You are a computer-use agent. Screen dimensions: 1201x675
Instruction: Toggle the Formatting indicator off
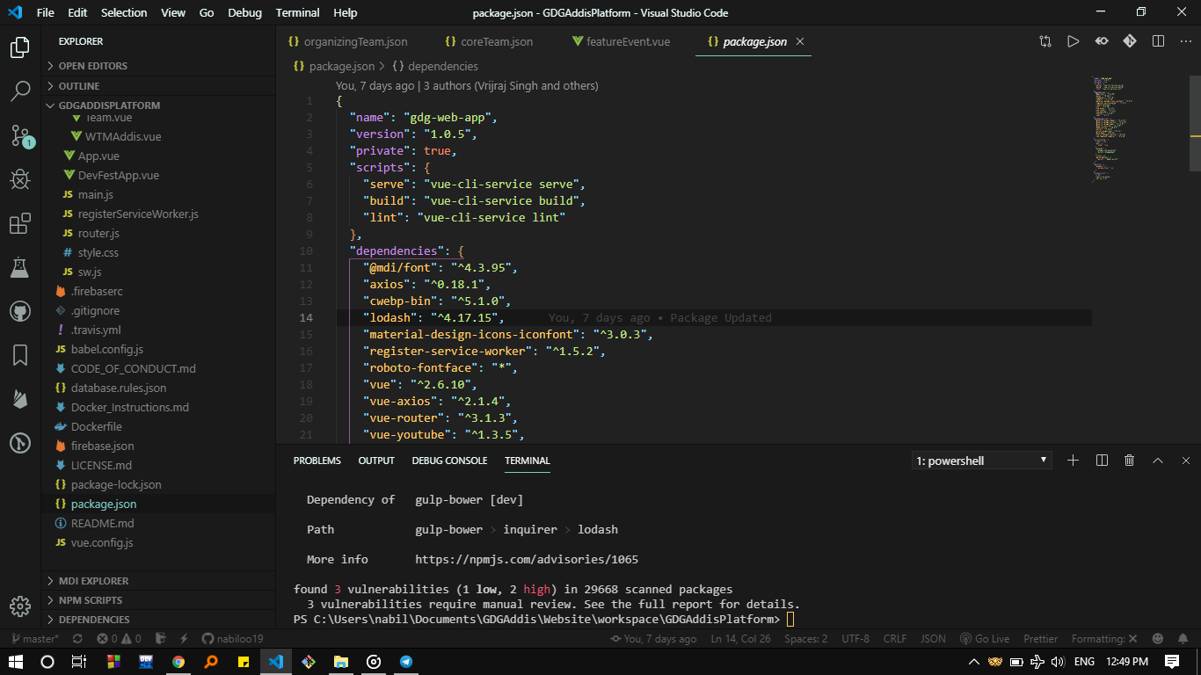[x=1104, y=639]
